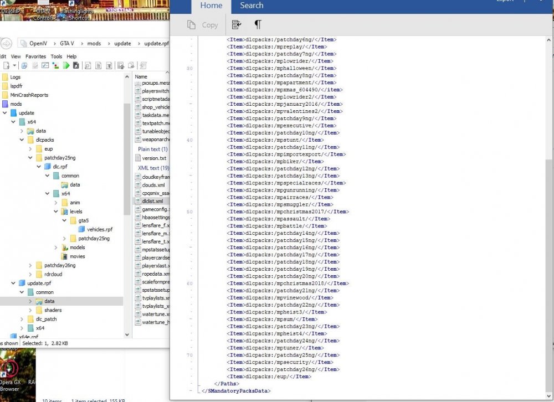Toggle word wrap icon in the text editor

(x=237, y=24)
